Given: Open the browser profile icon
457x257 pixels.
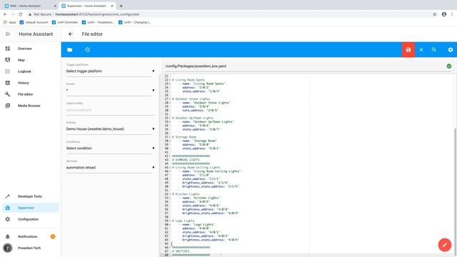Looking at the screenshot, I should tap(444, 14).
